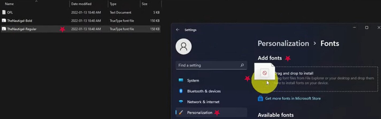Click the 158 KB size cell

point(155,29)
